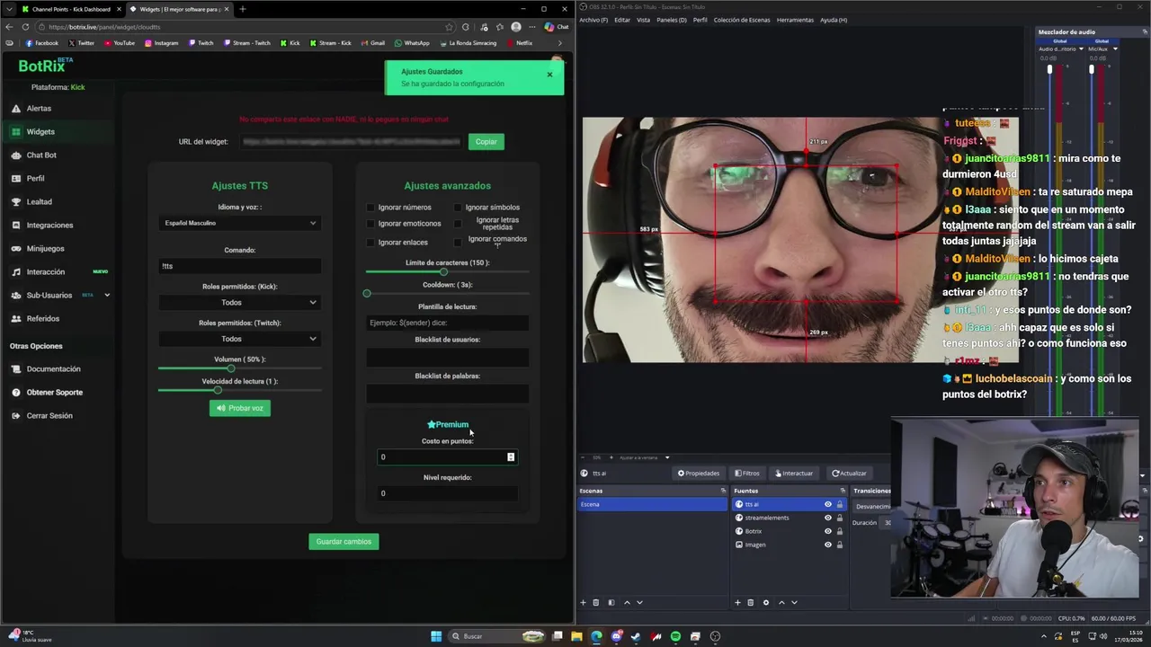1151x647 pixels.
Task: Enable Ignorar letras repetidas checkbox
Action: coord(457,224)
